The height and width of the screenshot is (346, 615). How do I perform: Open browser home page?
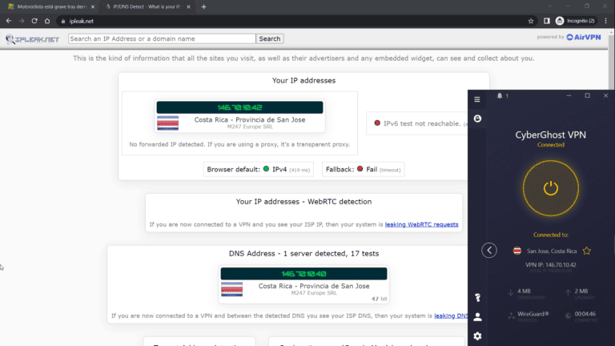[47, 21]
